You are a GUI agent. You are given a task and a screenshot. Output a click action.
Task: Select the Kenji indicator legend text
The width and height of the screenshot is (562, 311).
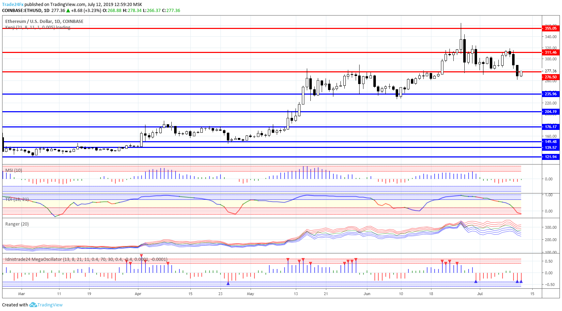tap(38, 27)
